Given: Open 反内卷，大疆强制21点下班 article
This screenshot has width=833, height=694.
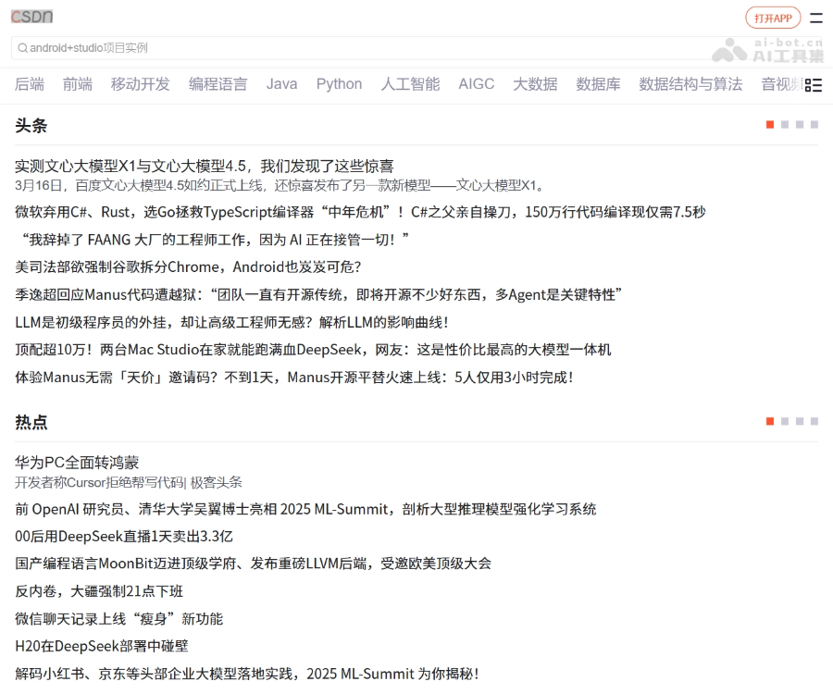Looking at the screenshot, I should coord(99,591).
